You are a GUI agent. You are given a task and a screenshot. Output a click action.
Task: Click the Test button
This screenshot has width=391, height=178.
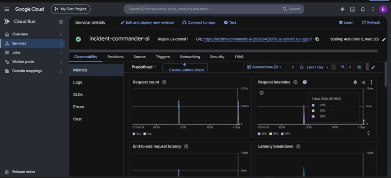pyautogui.click(x=230, y=22)
